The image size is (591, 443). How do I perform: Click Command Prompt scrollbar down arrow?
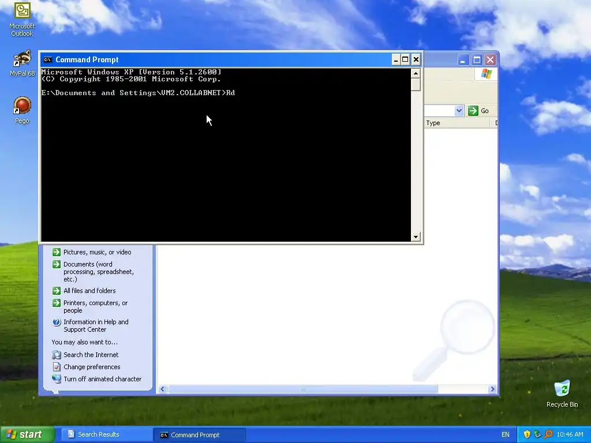click(416, 237)
